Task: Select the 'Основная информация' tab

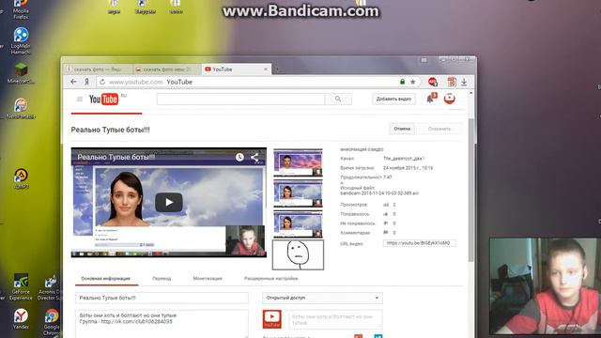Action: 106,279
